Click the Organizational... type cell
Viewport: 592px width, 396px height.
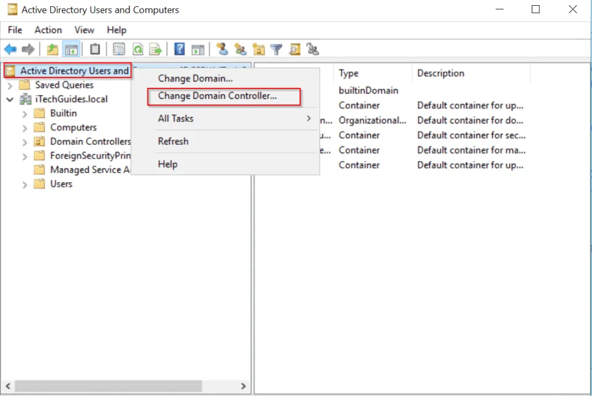372,120
